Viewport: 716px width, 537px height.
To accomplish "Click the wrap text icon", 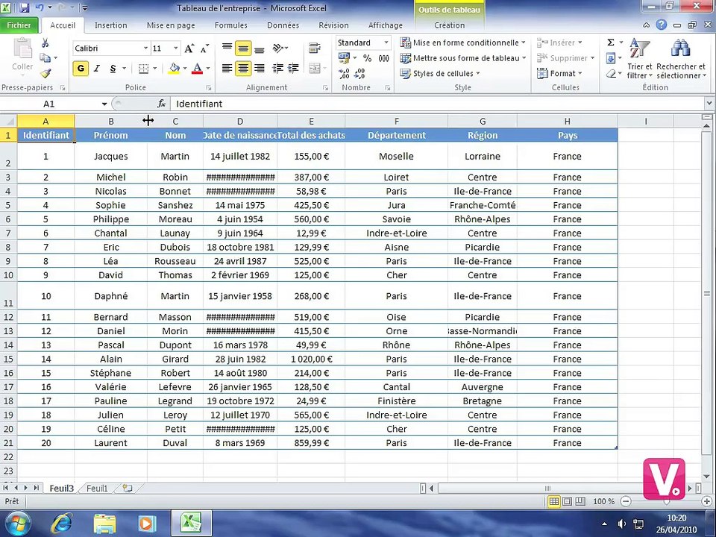I will [314, 48].
